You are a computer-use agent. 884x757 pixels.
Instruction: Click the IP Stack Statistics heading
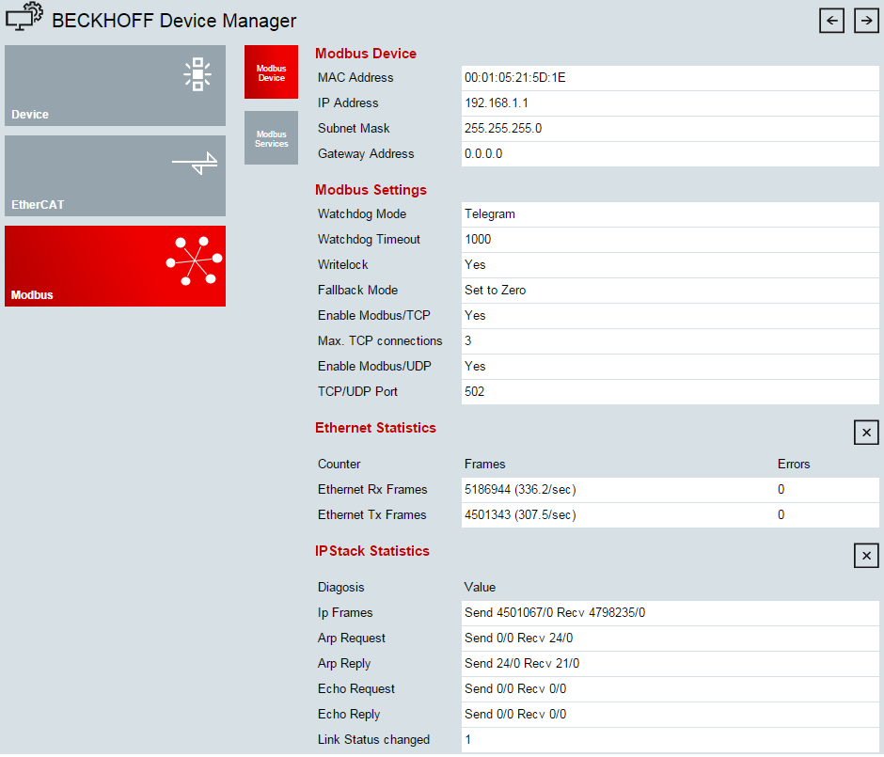(372, 551)
